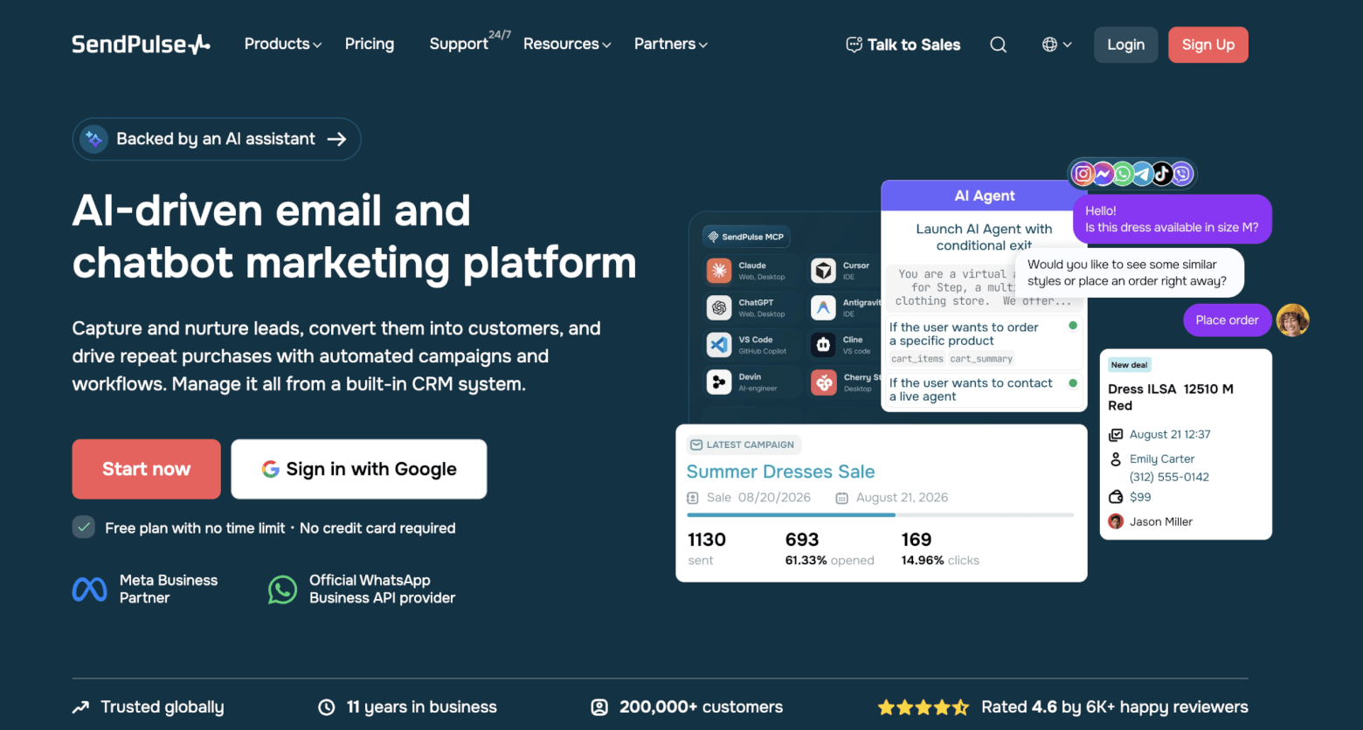Viewport: 1363px width, 730px height.
Task: Click the SendPulse MCP badge
Action: [x=746, y=237]
